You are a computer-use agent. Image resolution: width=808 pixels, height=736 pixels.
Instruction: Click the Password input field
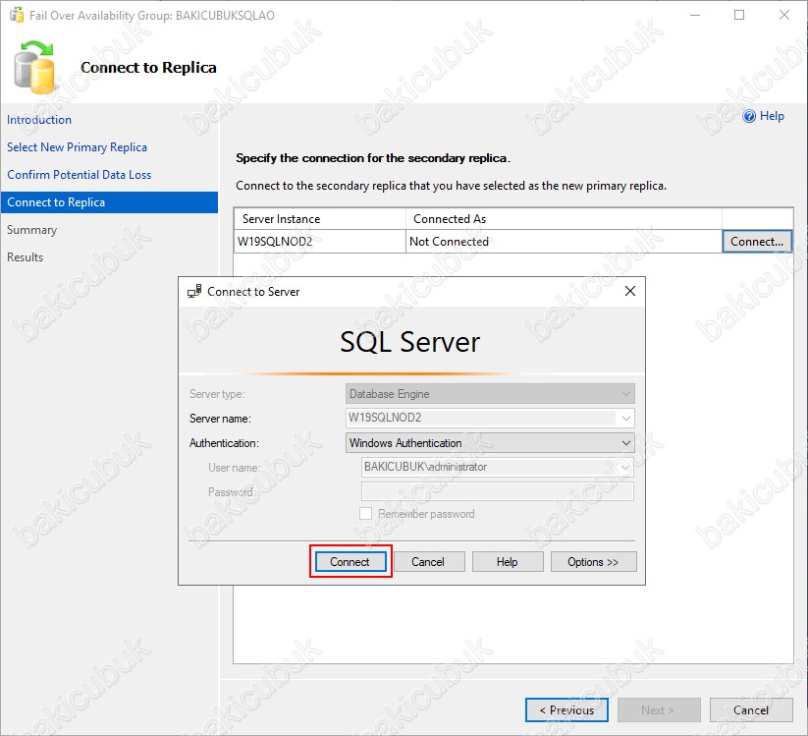click(498, 491)
